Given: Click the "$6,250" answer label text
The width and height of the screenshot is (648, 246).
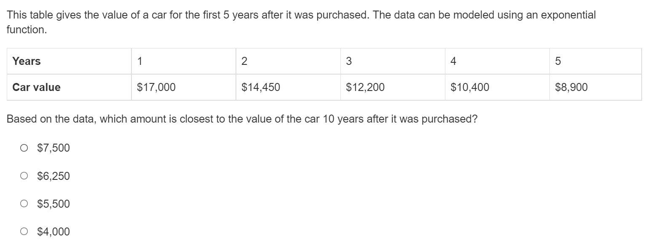Looking at the screenshot, I should click(x=54, y=176).
